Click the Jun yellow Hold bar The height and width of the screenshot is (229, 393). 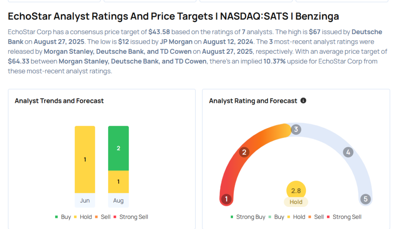tap(85, 159)
